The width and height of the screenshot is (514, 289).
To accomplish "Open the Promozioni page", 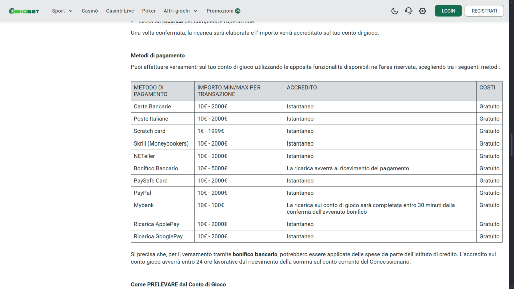I will click(x=220, y=11).
